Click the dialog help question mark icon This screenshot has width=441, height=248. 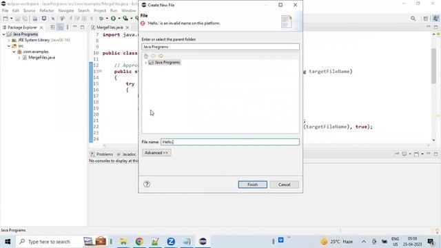pos(147,184)
